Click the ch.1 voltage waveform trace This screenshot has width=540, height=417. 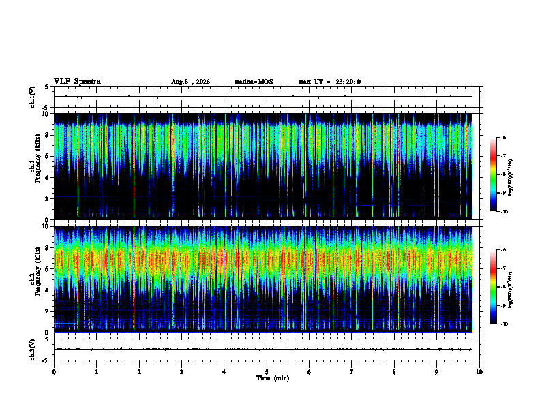point(263,97)
